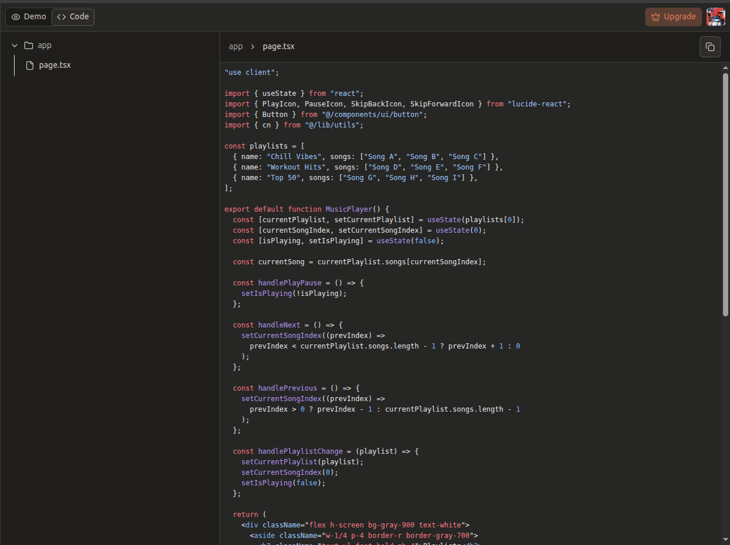Viewport: 730px width, 545px height.
Task: Click page.tsx in the breadcrumb
Action: (278, 46)
